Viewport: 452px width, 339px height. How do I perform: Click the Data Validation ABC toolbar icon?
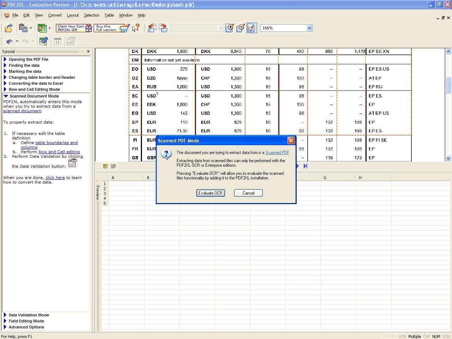(x=71, y=41)
